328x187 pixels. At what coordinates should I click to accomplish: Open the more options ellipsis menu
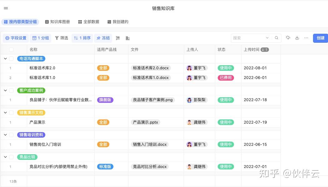[x=306, y=38]
